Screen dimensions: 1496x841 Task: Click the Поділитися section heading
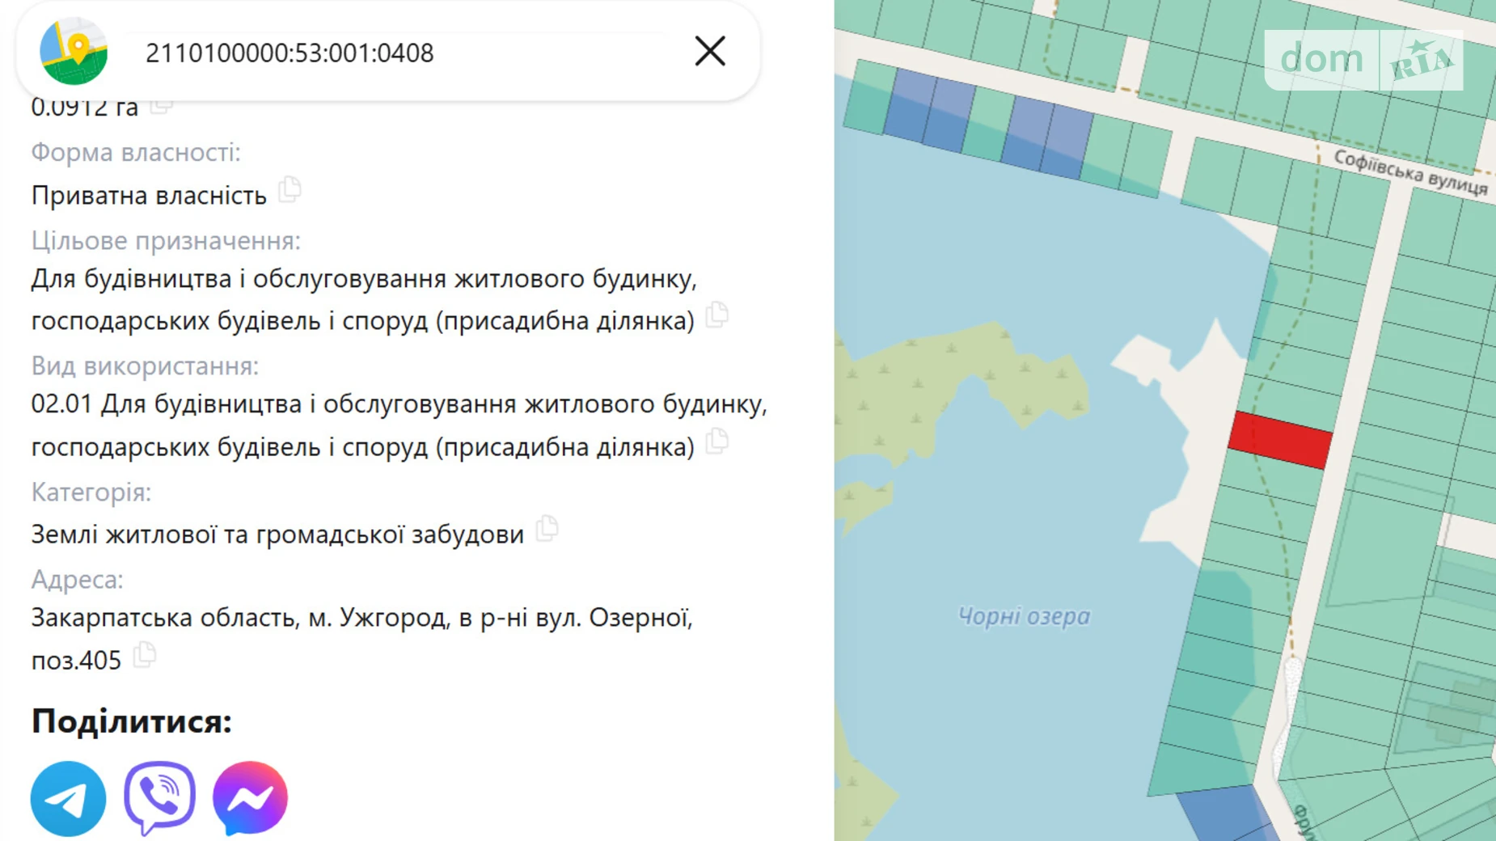[x=129, y=721]
